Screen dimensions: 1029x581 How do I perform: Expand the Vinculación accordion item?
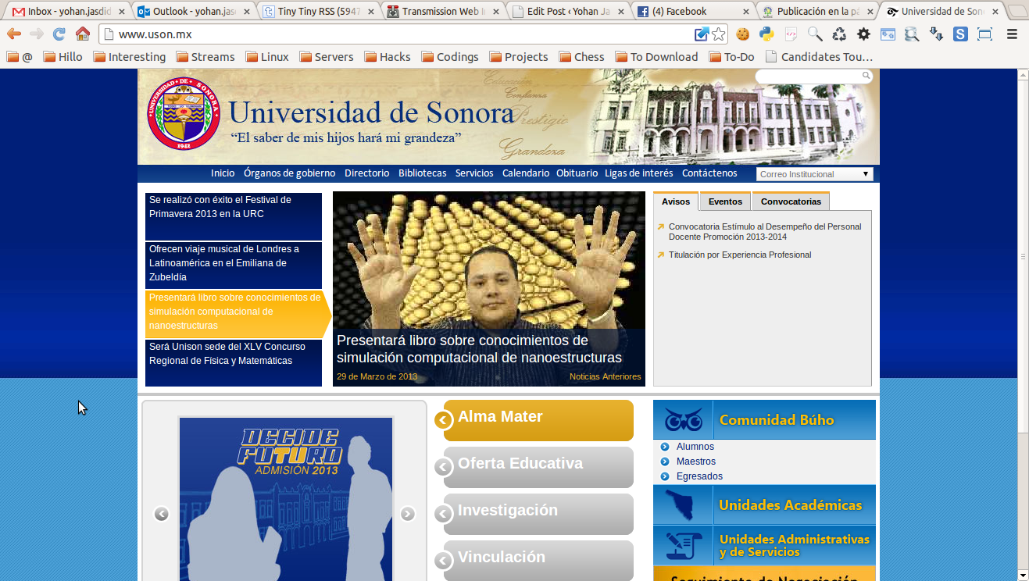click(x=538, y=561)
